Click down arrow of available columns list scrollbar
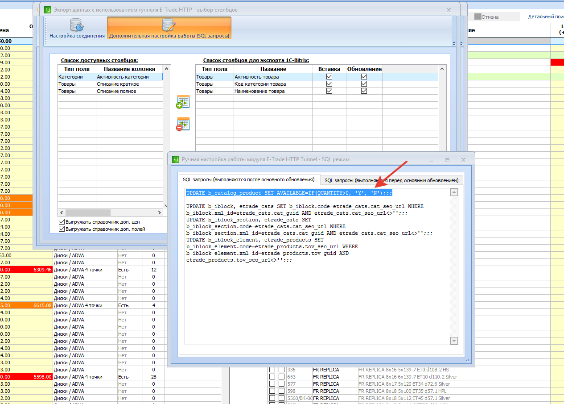 pos(167,205)
